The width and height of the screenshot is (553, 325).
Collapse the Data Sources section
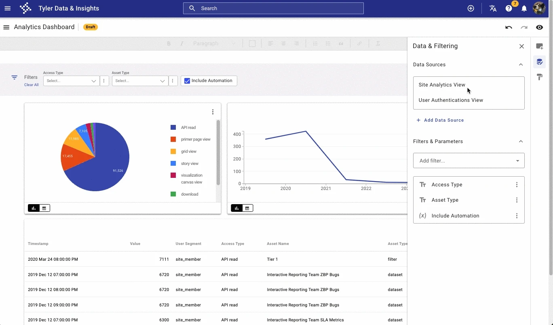521,65
